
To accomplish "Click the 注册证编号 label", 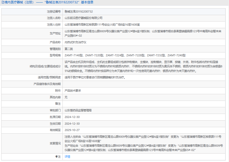I will click(54, 12).
